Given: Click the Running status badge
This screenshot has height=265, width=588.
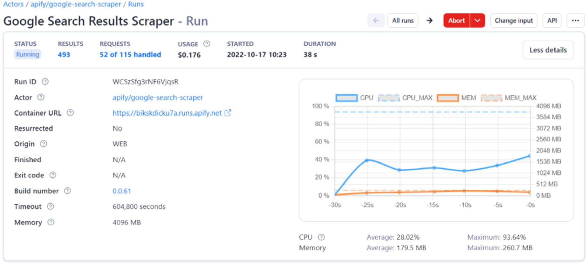Looking at the screenshot, I should tap(28, 54).
